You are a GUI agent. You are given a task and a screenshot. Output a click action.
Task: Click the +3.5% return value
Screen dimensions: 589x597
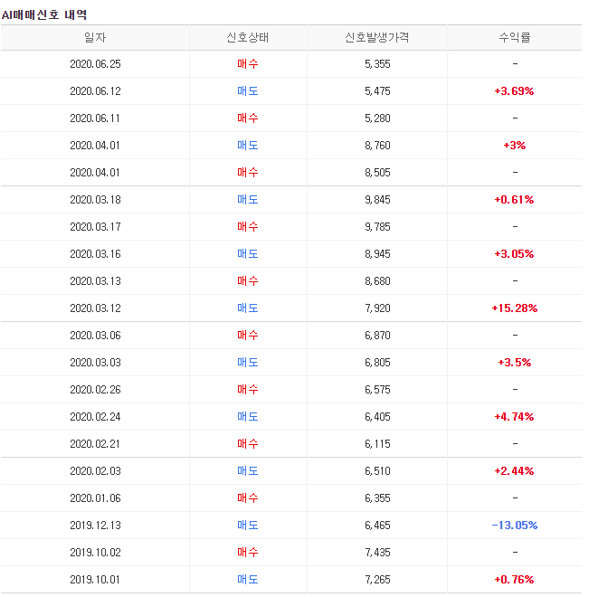pos(515,363)
